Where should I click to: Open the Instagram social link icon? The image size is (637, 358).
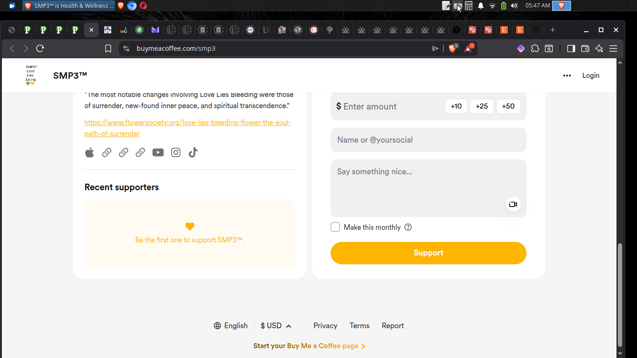(x=176, y=152)
